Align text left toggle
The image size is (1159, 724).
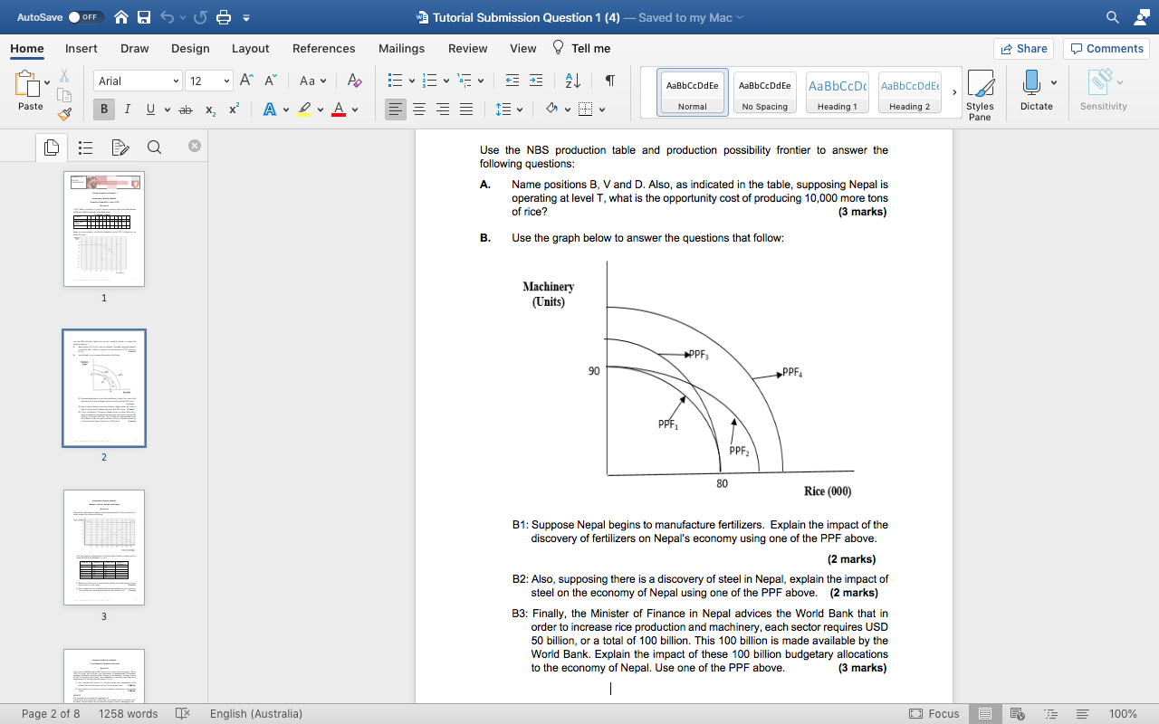pos(396,110)
